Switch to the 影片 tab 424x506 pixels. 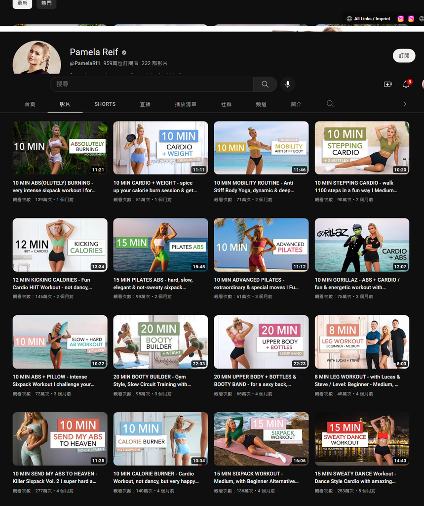pos(65,104)
